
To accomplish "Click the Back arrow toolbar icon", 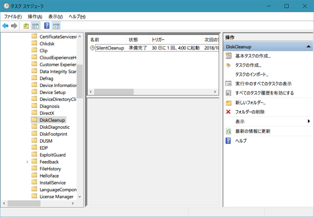I will 6,26.
